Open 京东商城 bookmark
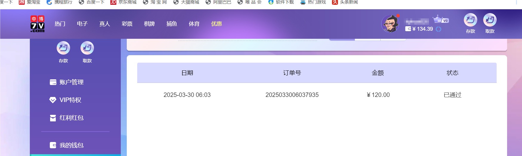 pos(123,2)
